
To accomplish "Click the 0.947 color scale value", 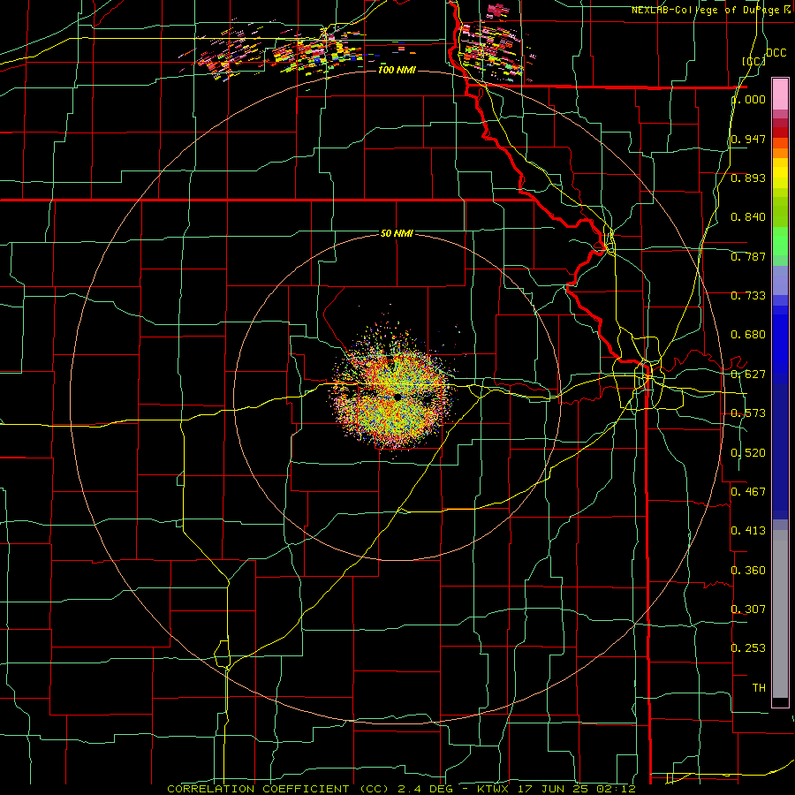I will coord(748,139).
